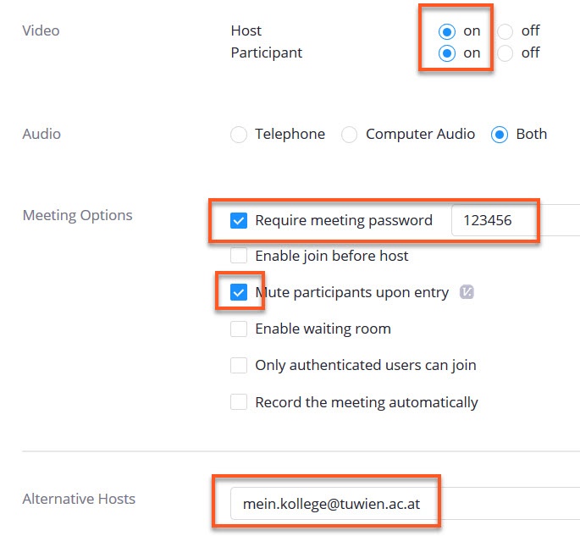The height and width of the screenshot is (536, 580).
Task: Click the Enable waiting room label
Action: [323, 329]
